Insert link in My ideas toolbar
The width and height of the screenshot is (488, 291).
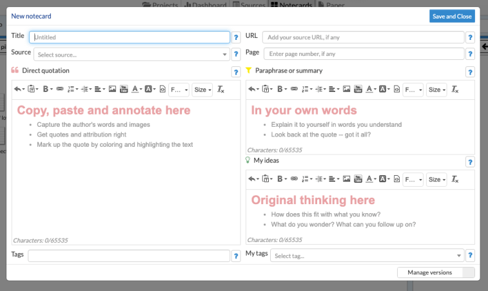294,179
